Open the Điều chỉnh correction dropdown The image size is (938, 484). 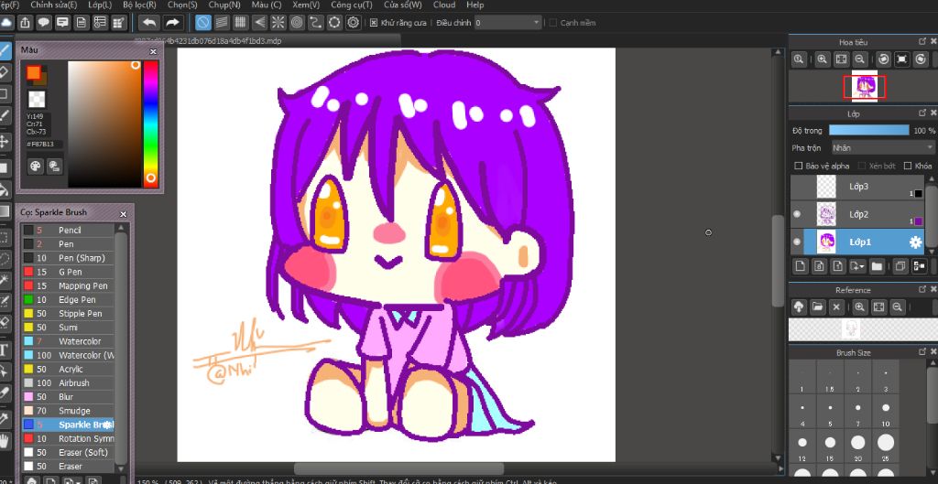tap(507, 23)
